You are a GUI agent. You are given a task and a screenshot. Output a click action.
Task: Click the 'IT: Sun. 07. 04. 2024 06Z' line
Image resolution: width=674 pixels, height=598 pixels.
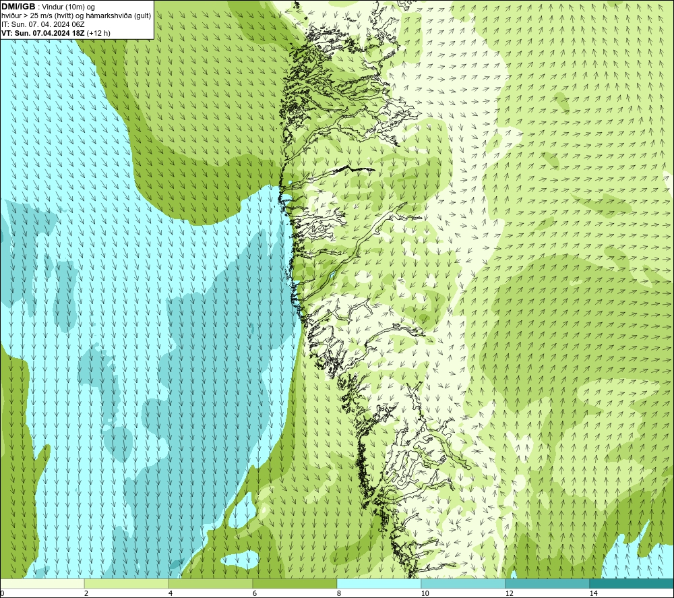click(x=44, y=24)
